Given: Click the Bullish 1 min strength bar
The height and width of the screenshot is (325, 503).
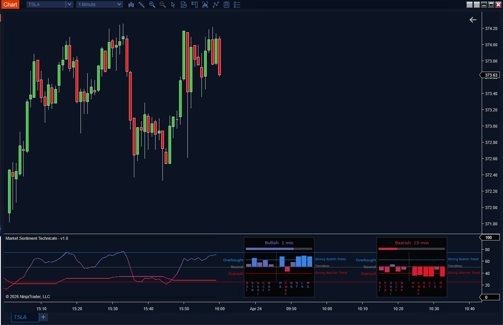Looking at the screenshot, I should (279, 249).
